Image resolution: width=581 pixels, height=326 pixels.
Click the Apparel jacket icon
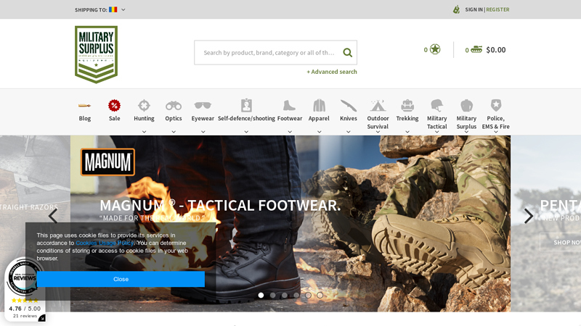click(319, 106)
